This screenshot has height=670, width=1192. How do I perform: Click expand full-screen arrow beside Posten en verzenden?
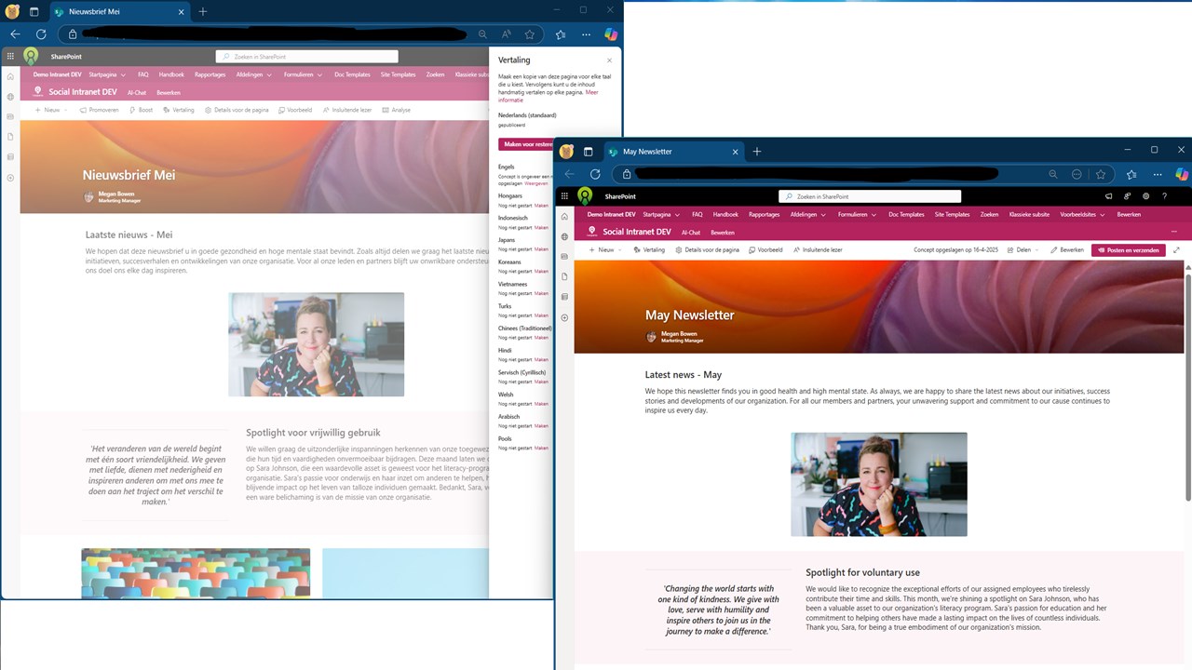[1176, 249]
